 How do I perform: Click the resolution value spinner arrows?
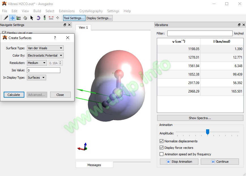coord(60,63)
